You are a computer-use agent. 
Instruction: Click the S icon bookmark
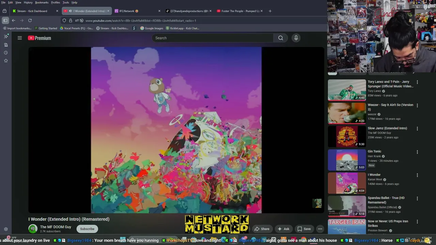134,28
